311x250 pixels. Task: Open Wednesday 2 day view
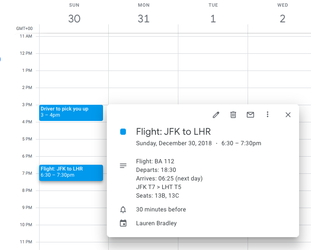[x=282, y=19]
